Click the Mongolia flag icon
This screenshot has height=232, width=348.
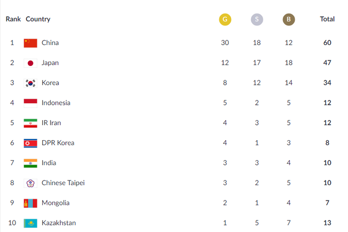[x=31, y=203]
